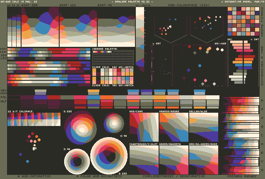Viewport: 265px width, 179px height.
Task: Click the 'O' primary range letter
Action: (262, 109)
